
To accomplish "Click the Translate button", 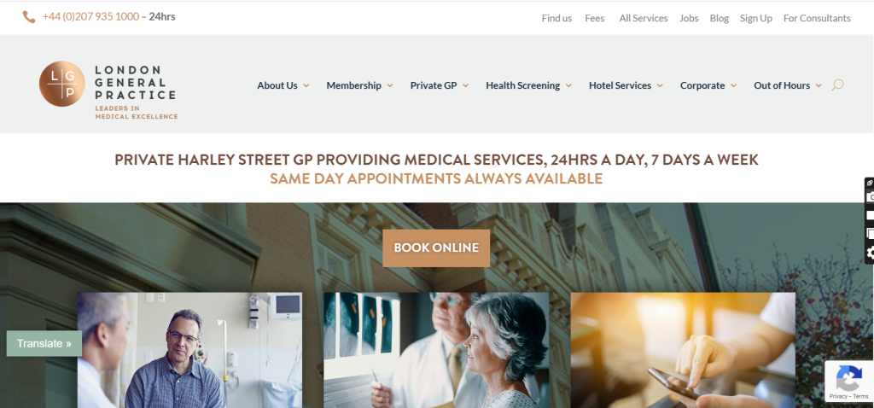I will pos(44,343).
